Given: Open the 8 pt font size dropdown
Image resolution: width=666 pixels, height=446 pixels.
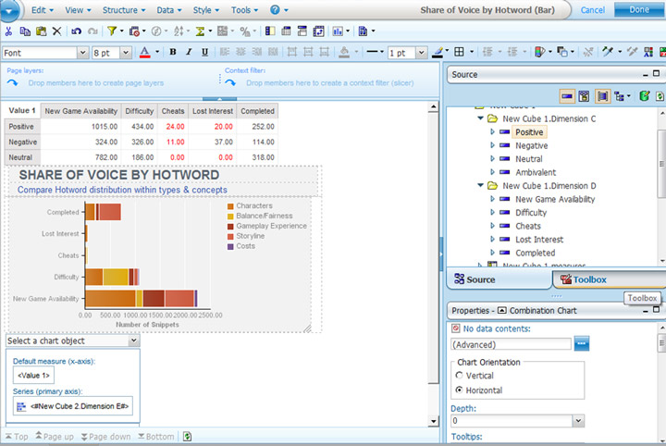Looking at the screenshot, I should [x=125, y=53].
